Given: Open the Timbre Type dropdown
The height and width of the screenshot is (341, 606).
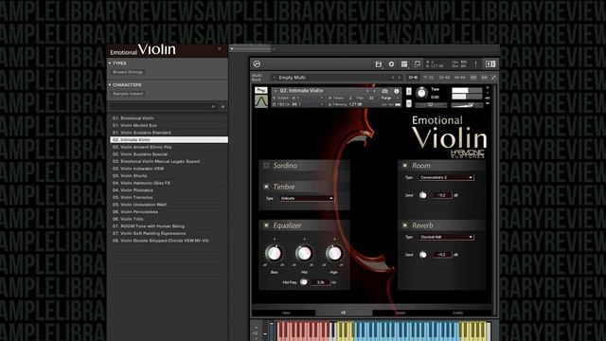Looking at the screenshot, I should pyautogui.click(x=307, y=198).
